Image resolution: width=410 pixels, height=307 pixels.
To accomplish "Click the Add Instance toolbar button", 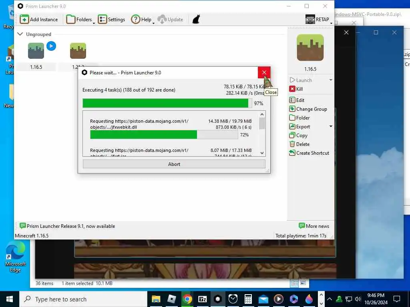I will pyautogui.click(x=39, y=19).
